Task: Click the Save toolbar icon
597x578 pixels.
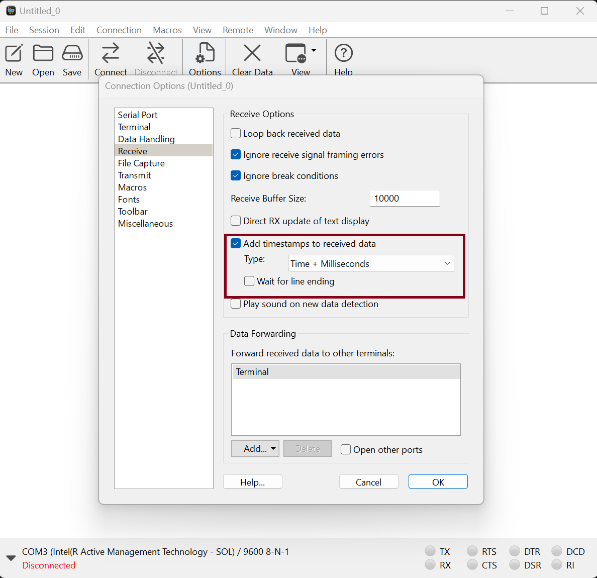Action: 72,54
